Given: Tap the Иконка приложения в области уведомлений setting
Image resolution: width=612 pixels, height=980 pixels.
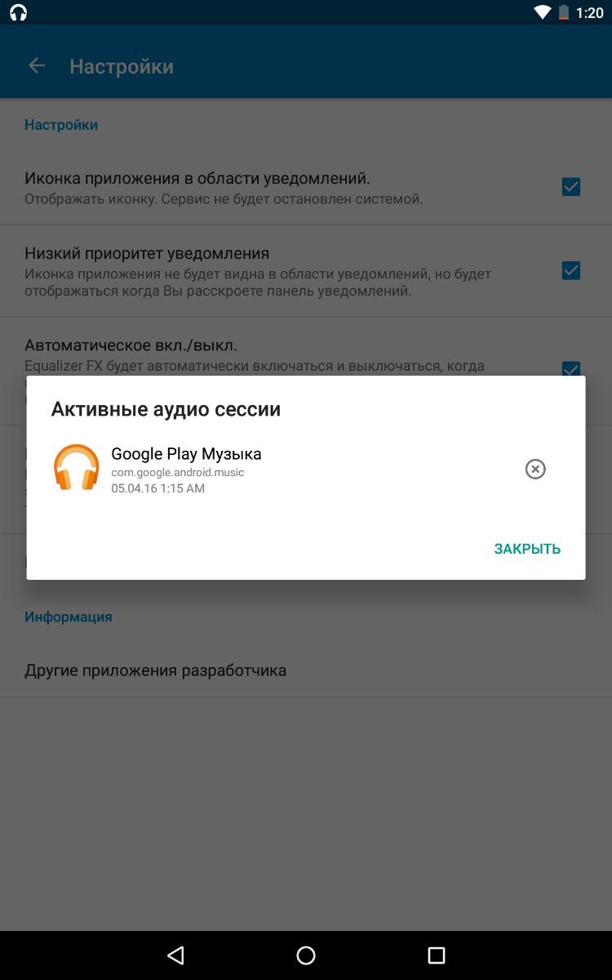Looking at the screenshot, I should pos(306,187).
